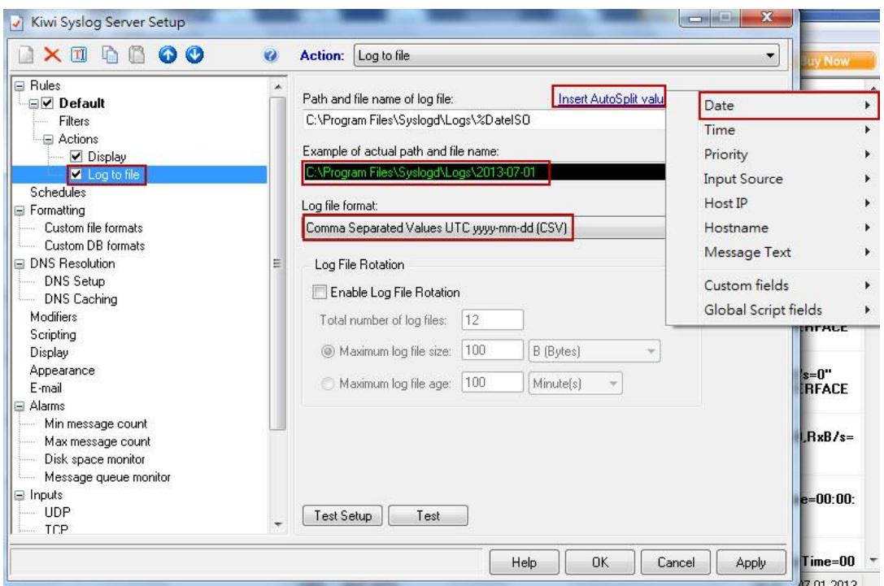The height and width of the screenshot is (586, 884).
Task: Open the Minute(s) age unit dropdown
Action: point(575,384)
